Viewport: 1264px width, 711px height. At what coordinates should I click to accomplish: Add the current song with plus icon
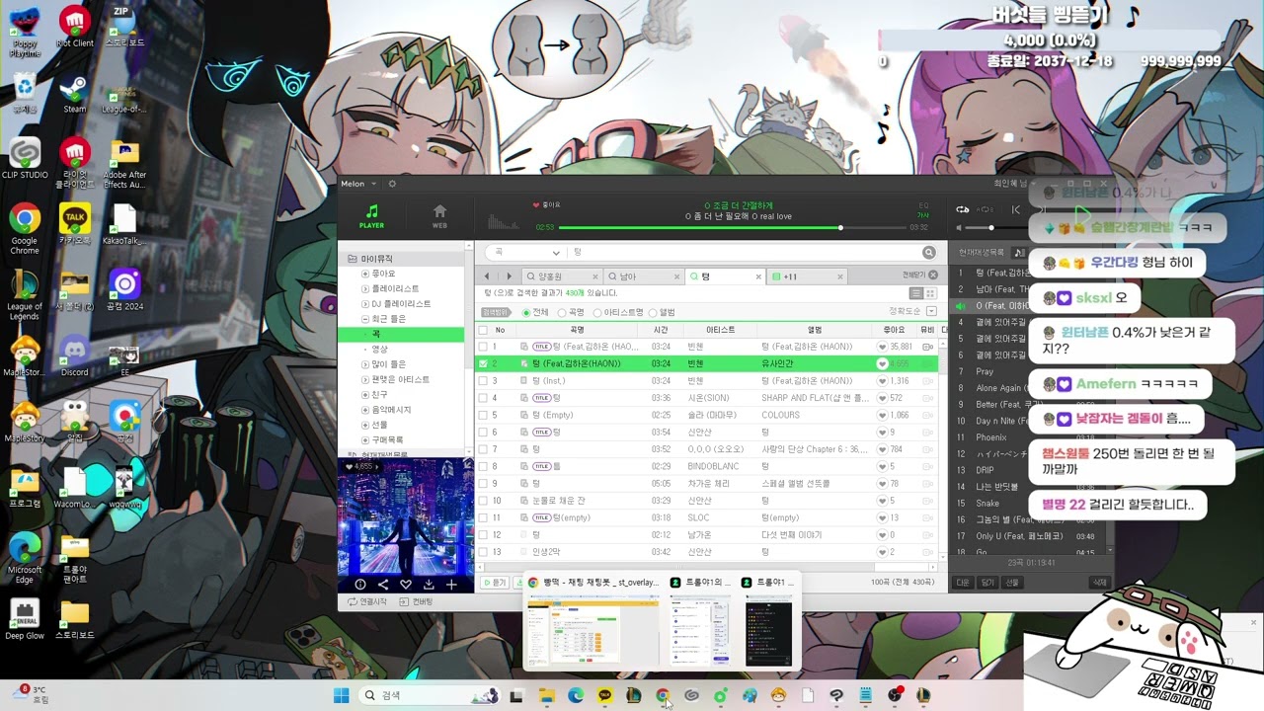point(451,585)
